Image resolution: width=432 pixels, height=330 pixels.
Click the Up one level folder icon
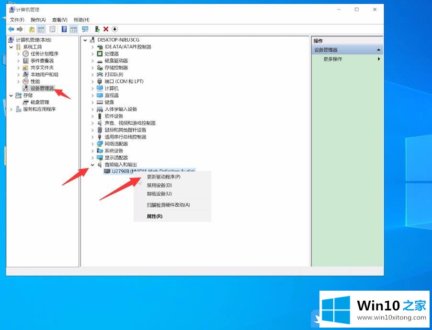point(32,29)
